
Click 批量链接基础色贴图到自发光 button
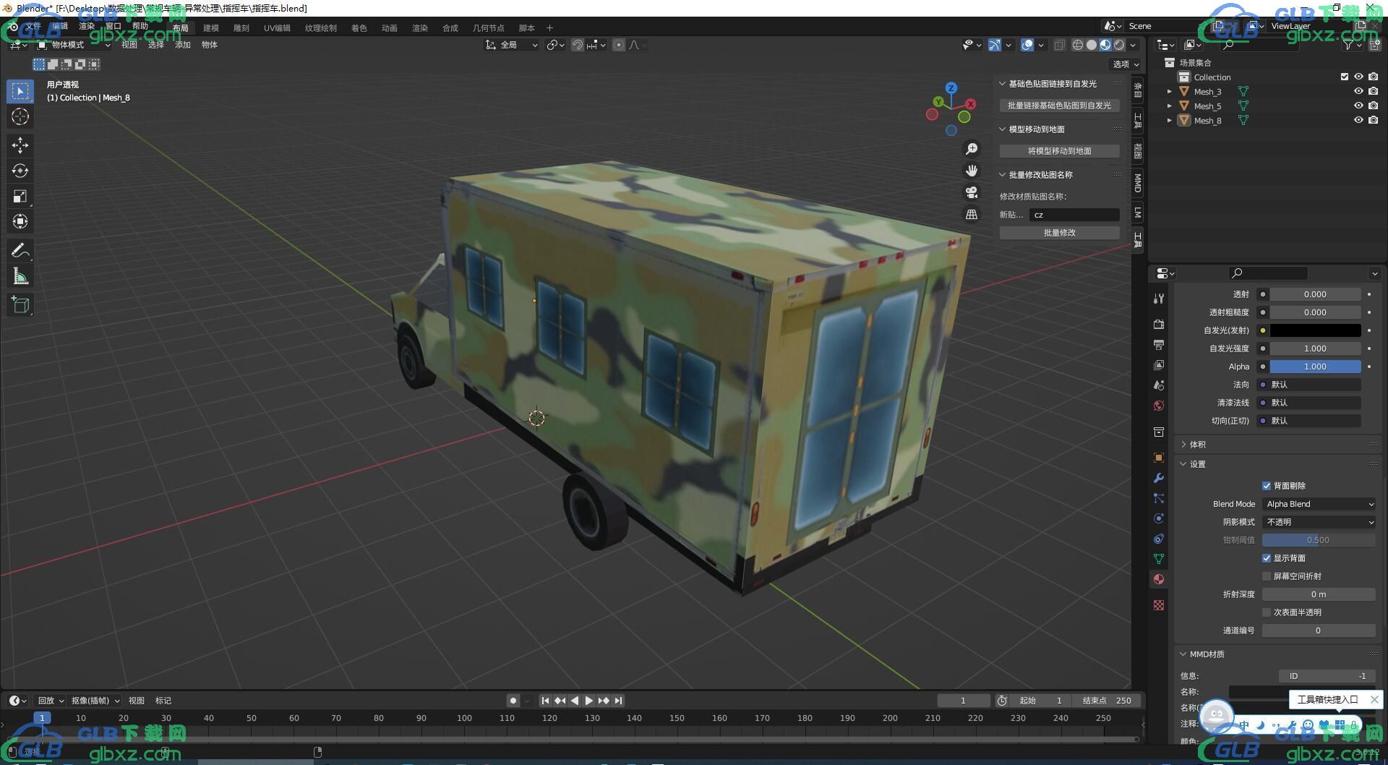1060,106
